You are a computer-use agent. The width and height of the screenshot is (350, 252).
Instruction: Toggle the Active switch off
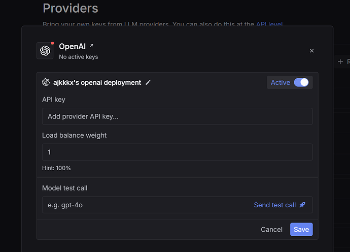pos(301,82)
